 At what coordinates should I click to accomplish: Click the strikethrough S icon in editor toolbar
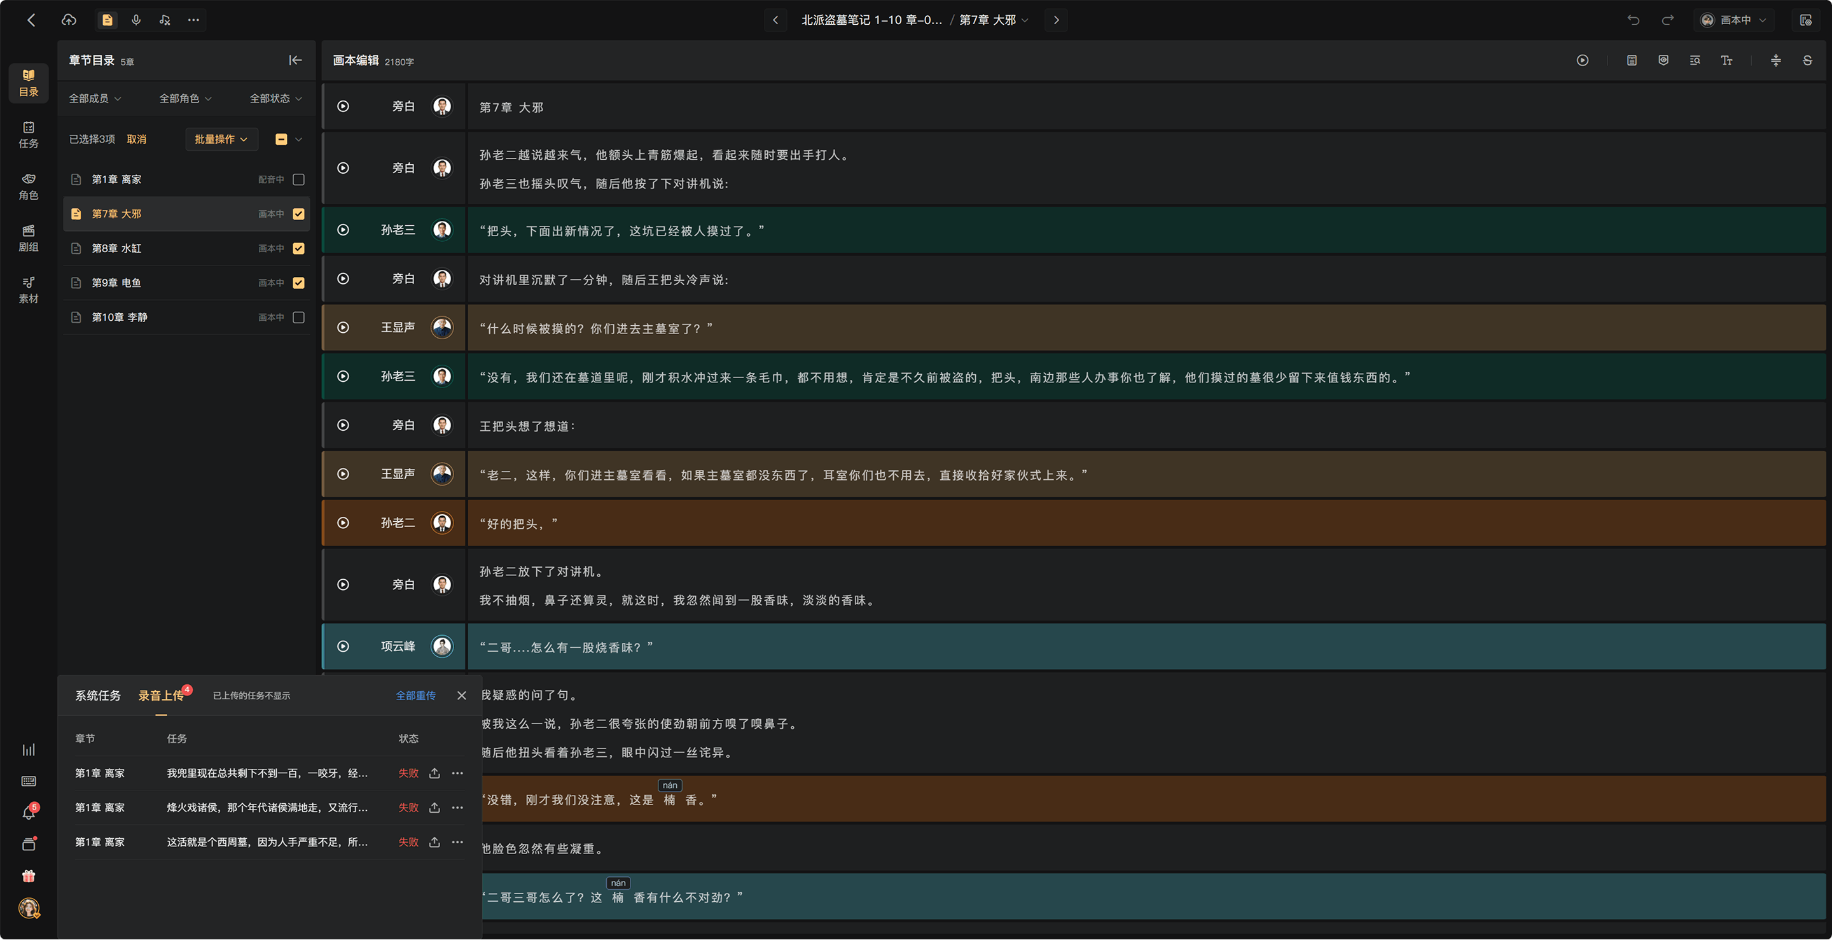[x=1807, y=60]
